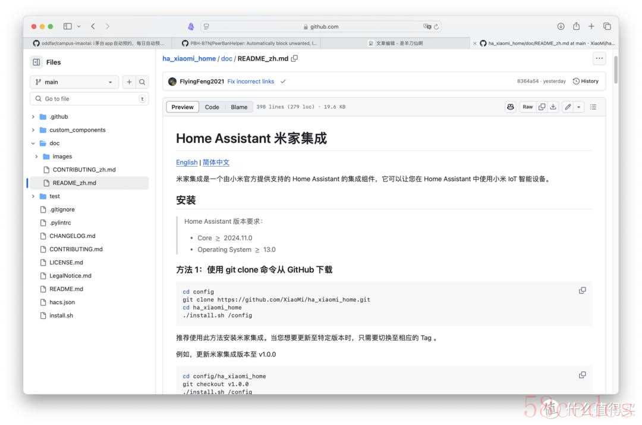This screenshot has height=425, width=642.
Task: Open .pylintrc file
Action: (60, 223)
